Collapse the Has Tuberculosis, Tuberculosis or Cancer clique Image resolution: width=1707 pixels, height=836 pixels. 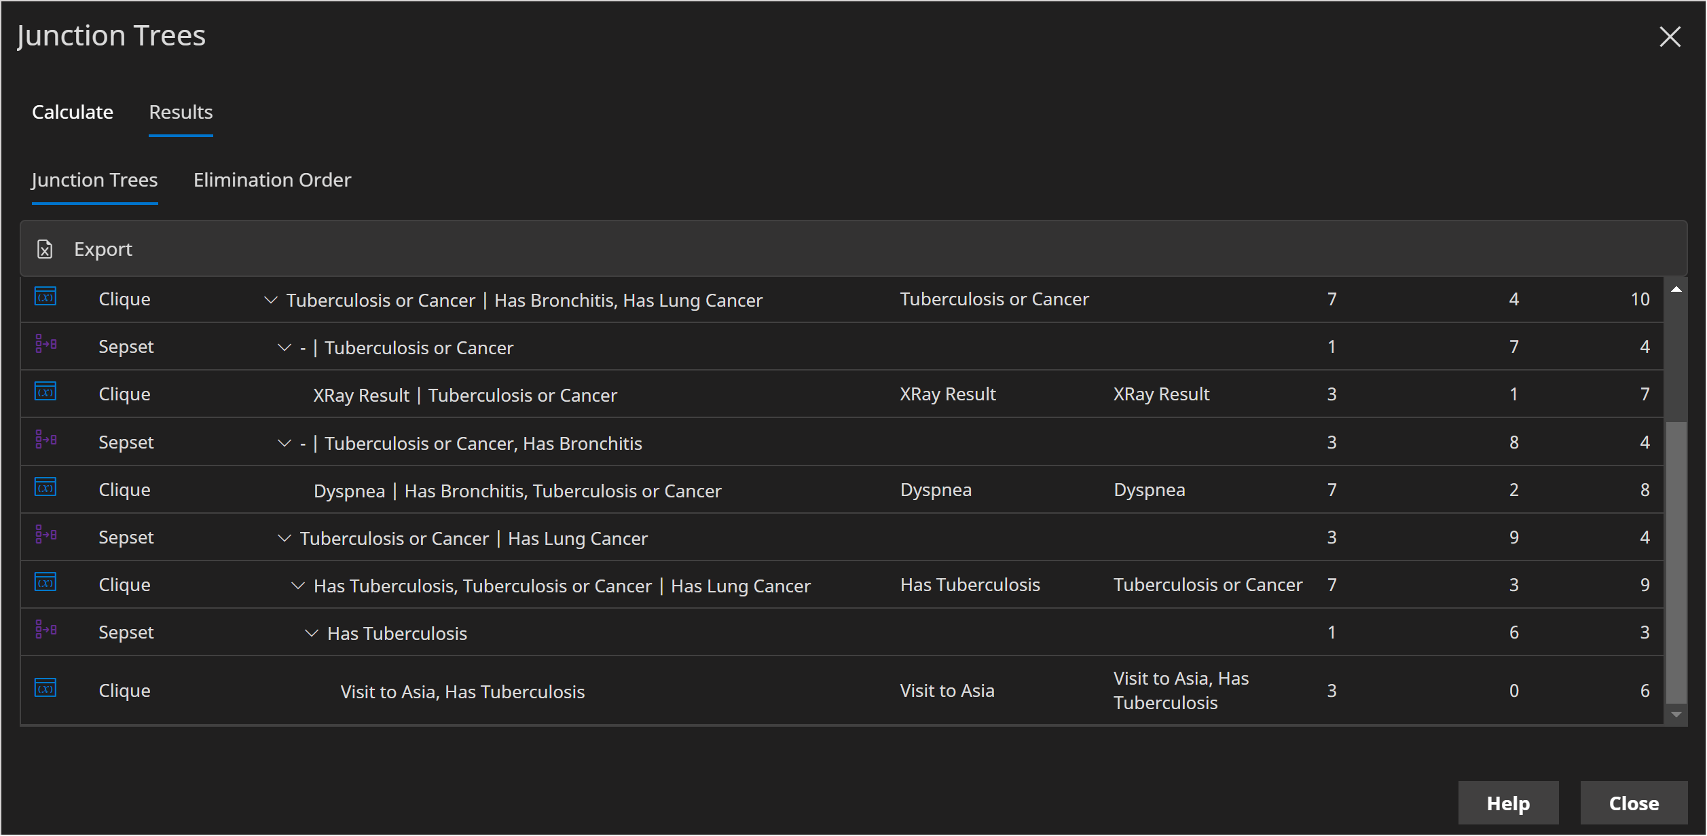297,586
